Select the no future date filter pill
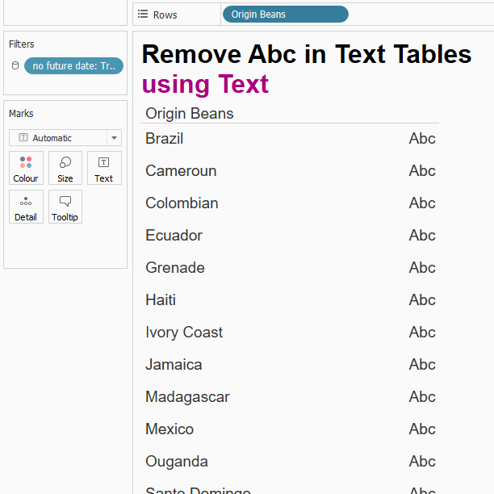494x494 pixels. [x=73, y=66]
